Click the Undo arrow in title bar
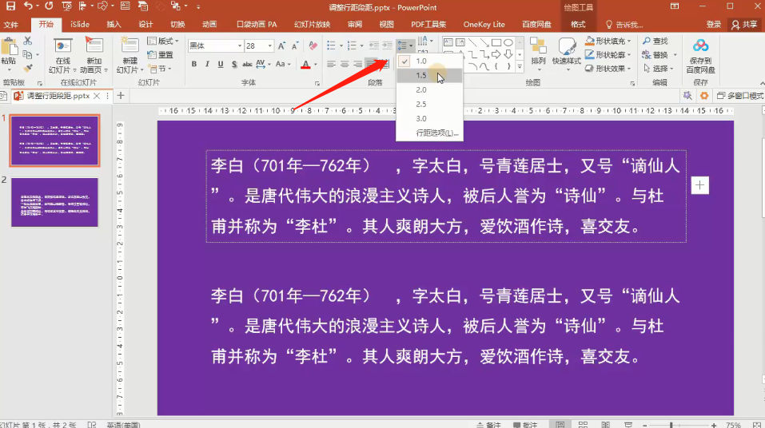The height and width of the screenshot is (428, 765). [28, 7]
